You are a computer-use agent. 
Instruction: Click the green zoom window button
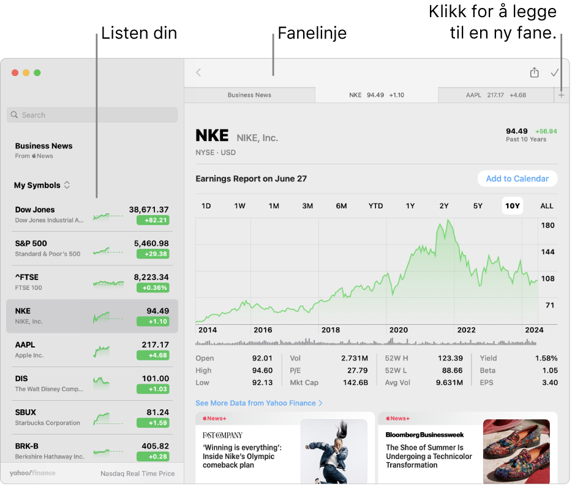click(x=37, y=73)
